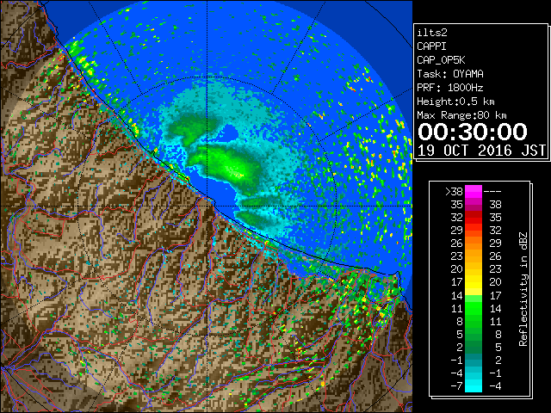Click the large green rain echo offshore
Screen dimensions: 551x413
point(225,165)
